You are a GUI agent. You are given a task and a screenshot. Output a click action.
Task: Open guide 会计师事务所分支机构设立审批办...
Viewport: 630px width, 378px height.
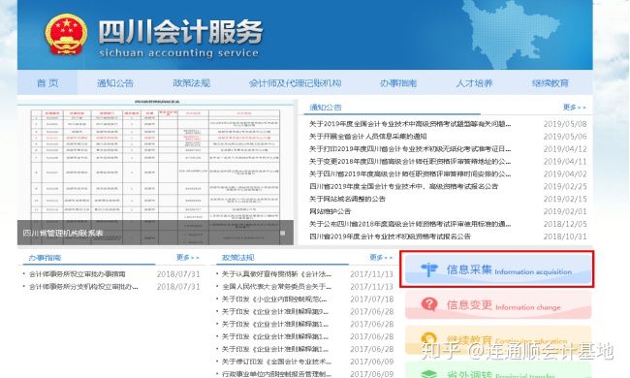point(83,287)
